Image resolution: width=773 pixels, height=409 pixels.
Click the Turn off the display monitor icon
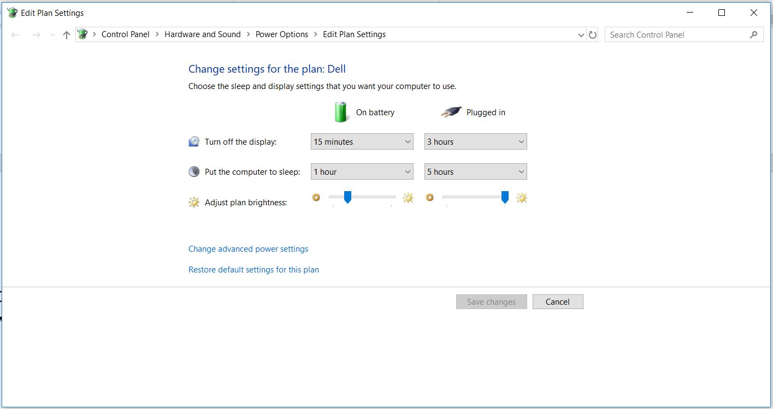click(193, 141)
